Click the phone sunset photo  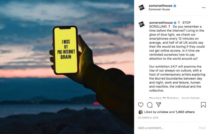click(67, 67)
